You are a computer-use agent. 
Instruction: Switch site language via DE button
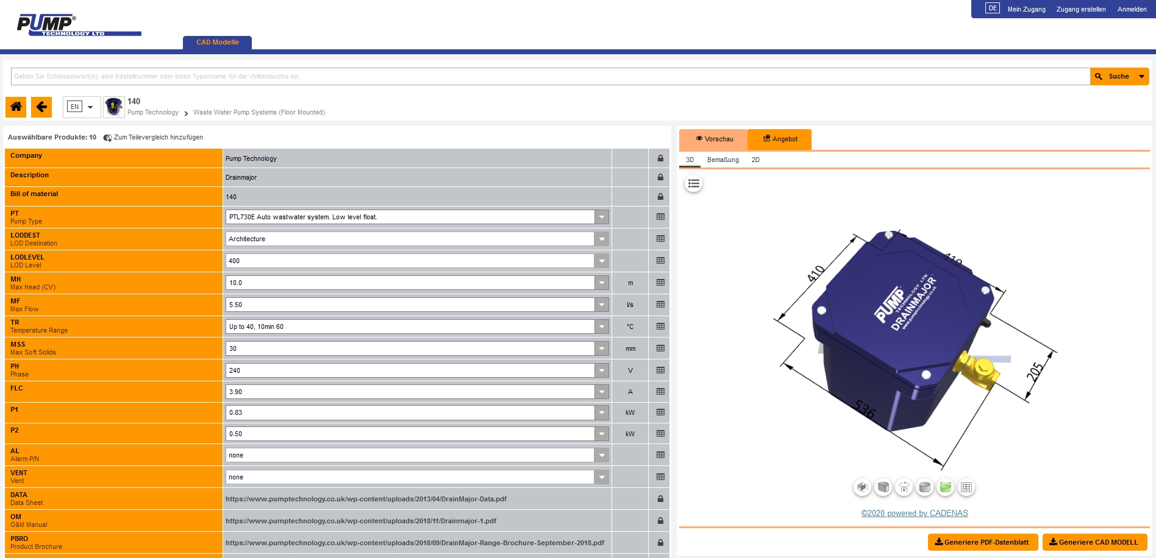(993, 9)
